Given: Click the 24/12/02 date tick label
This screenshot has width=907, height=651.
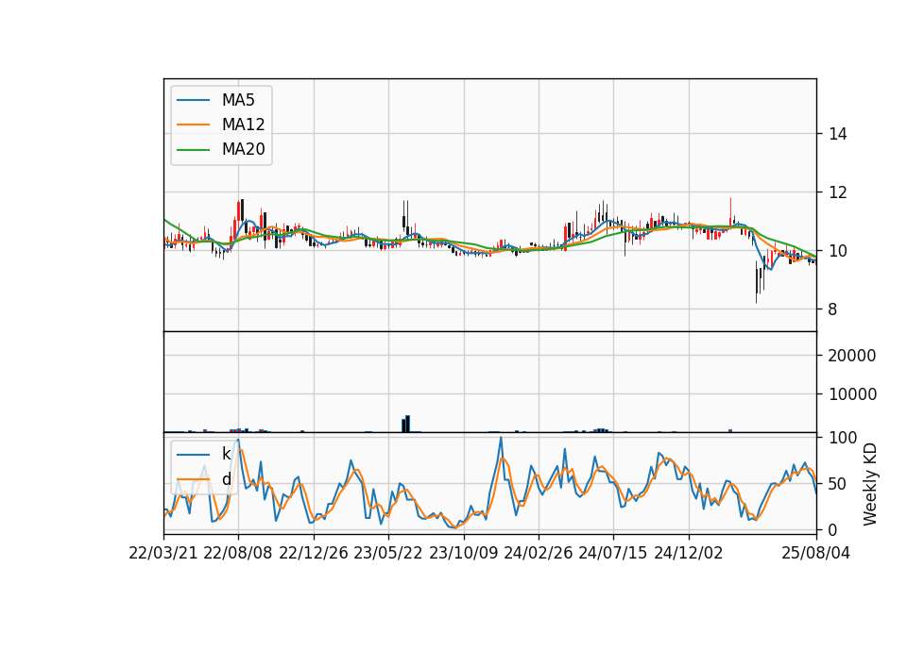Looking at the screenshot, I should pos(689,553).
